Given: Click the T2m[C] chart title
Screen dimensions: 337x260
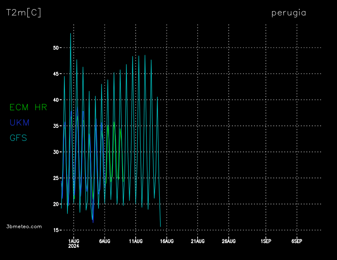Looking at the screenshot, I should 24,13.
